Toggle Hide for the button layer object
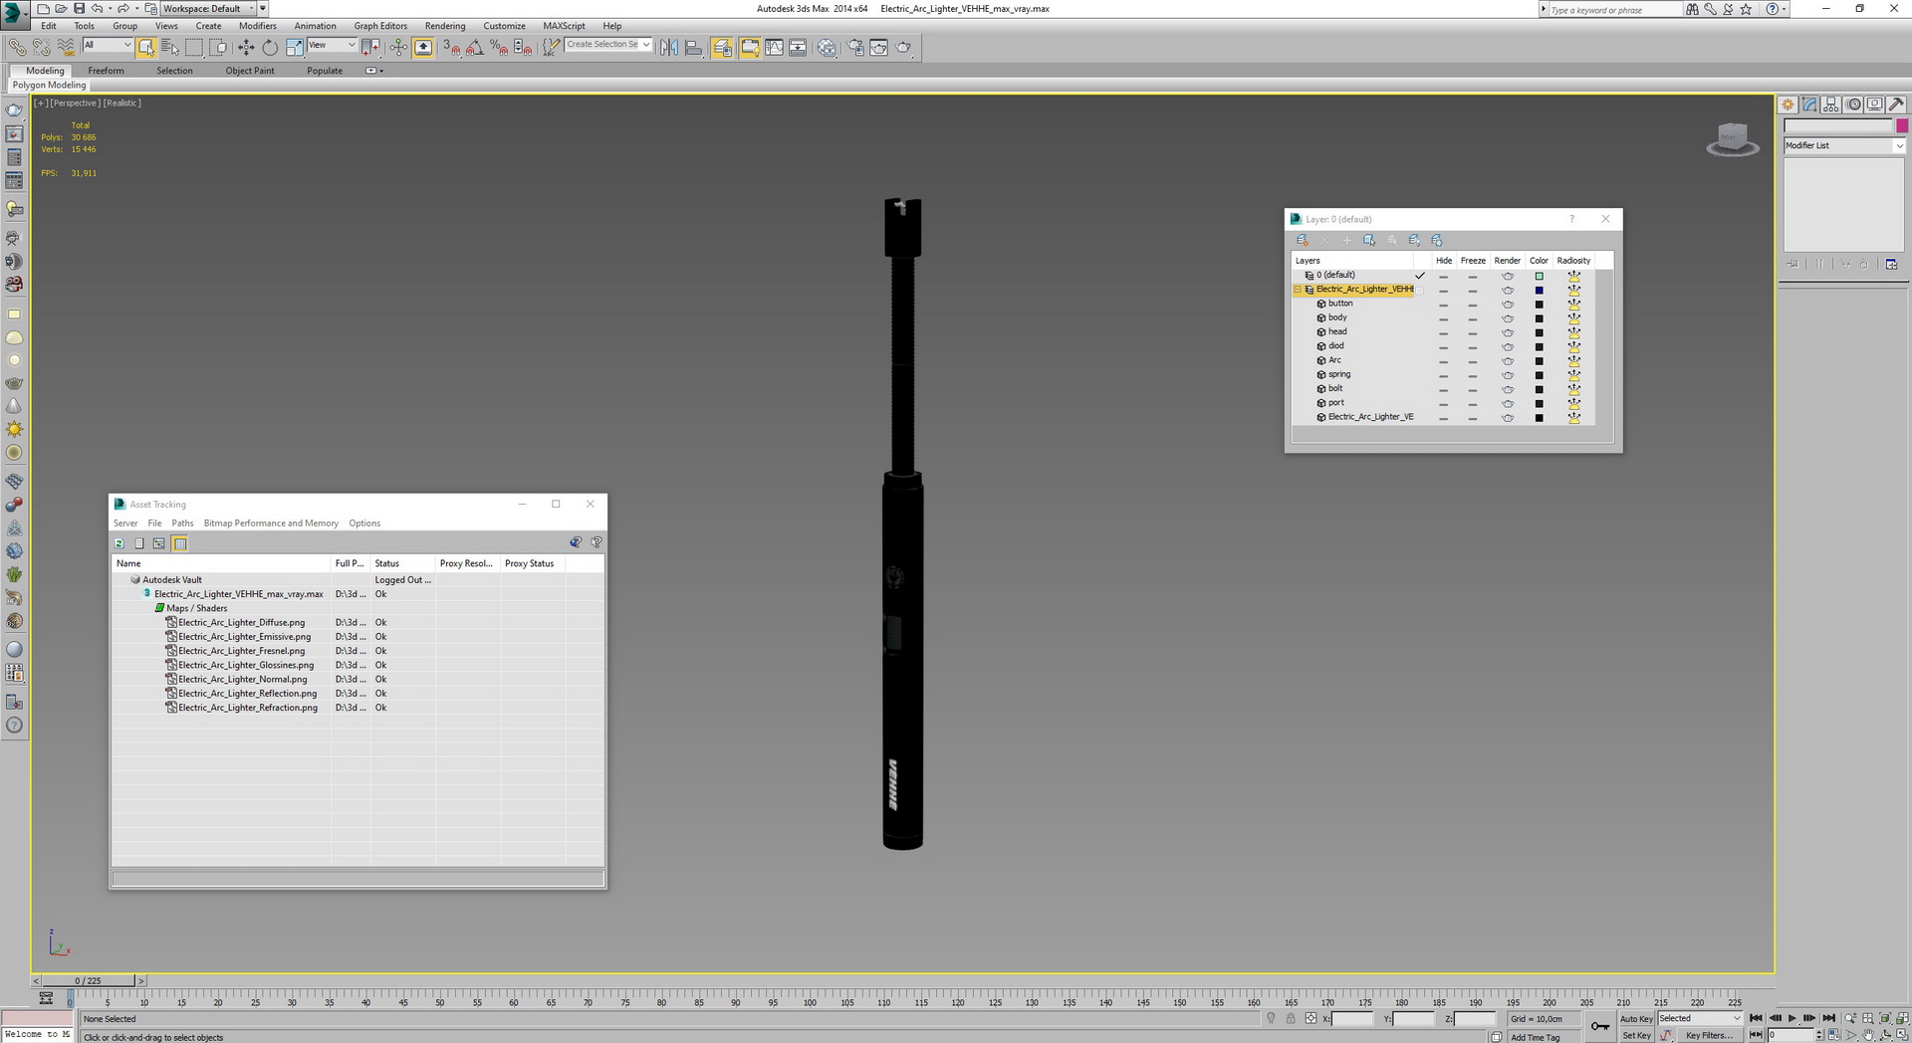The height and width of the screenshot is (1043, 1912). 1444,305
